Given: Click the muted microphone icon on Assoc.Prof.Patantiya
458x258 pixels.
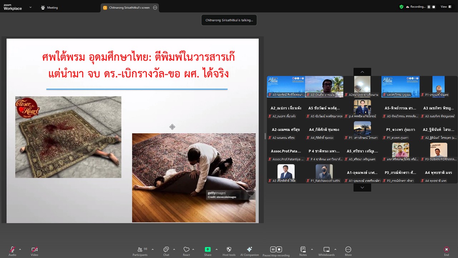Looking at the screenshot, I should pyautogui.click(x=270, y=159).
